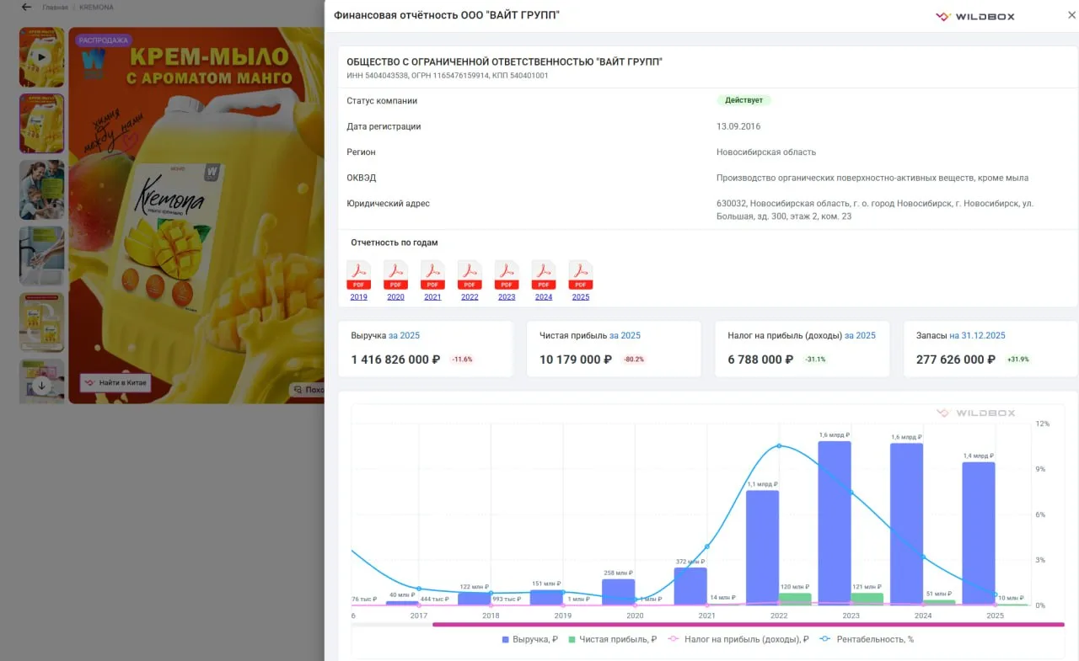Click the 2021 revenue bar labeled 372 млн ₽
Image resolution: width=1079 pixels, height=661 pixels.
click(x=690, y=586)
